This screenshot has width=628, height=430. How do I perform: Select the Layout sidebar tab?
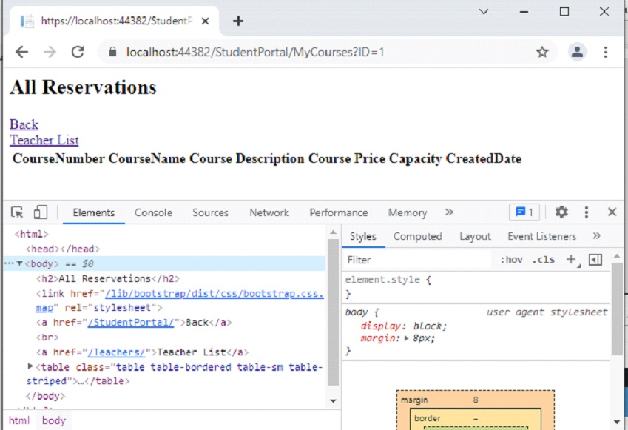click(475, 236)
